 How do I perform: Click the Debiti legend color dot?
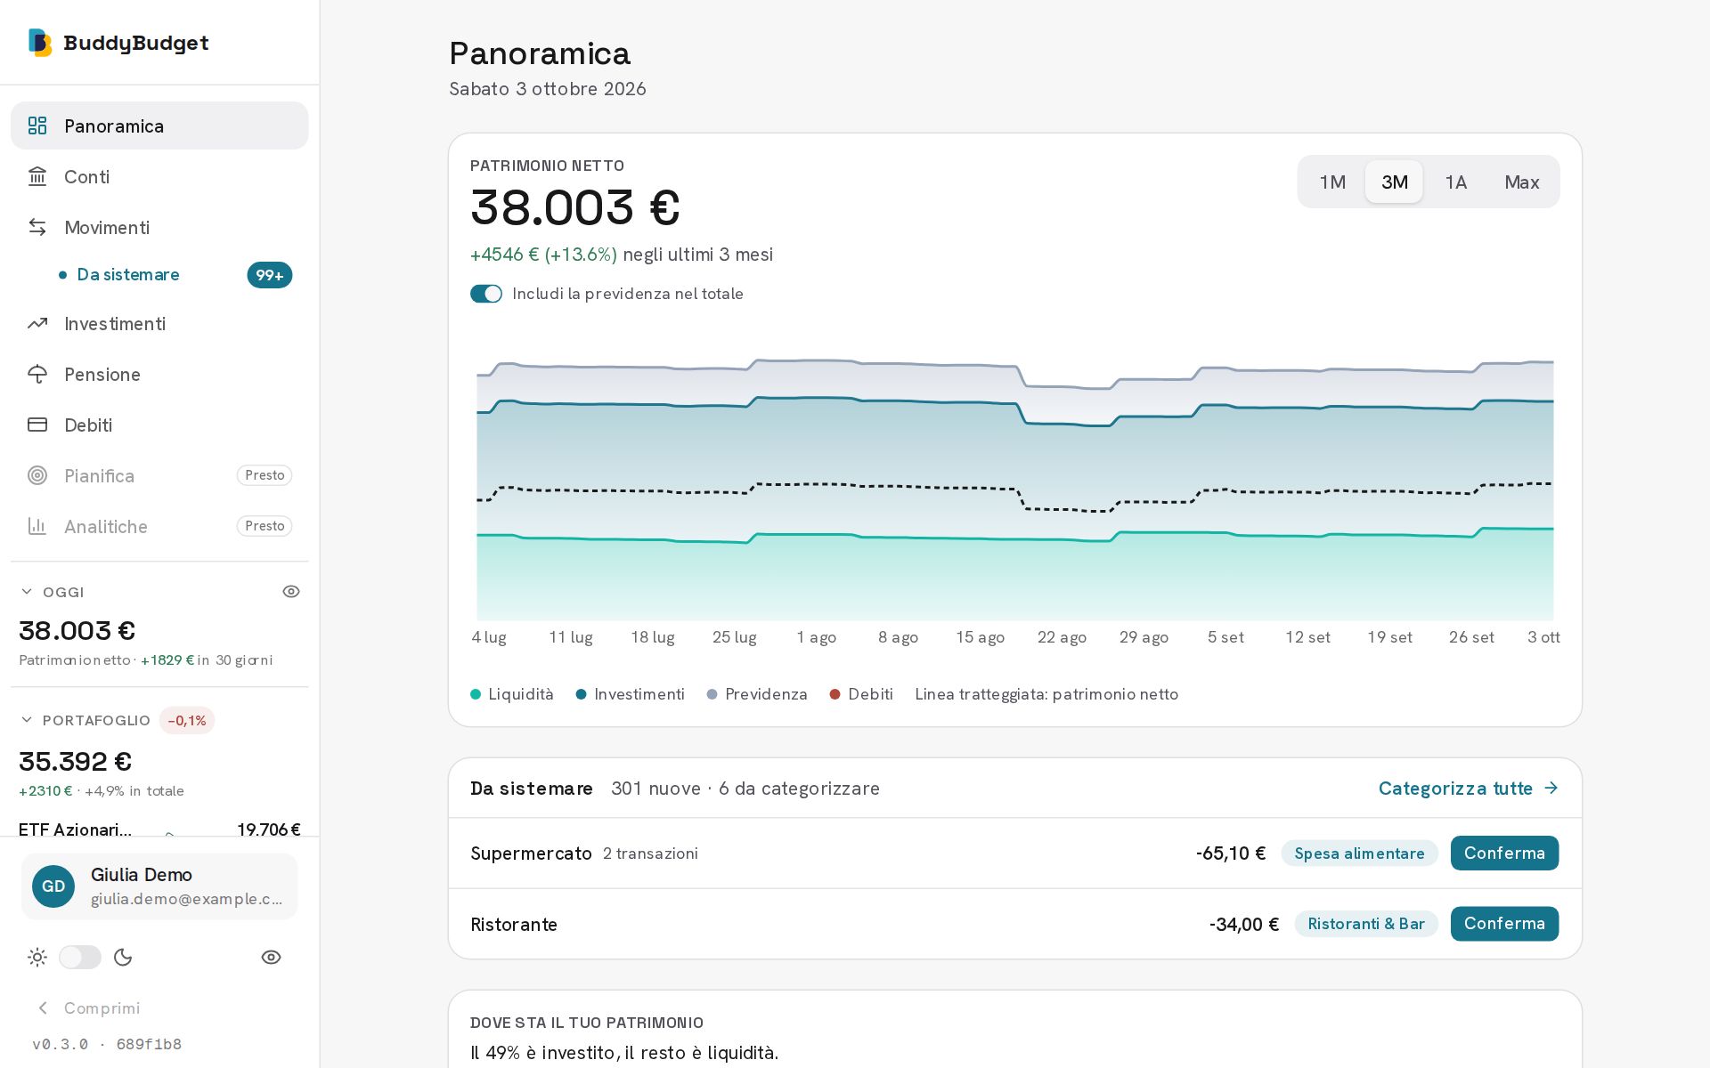click(835, 694)
